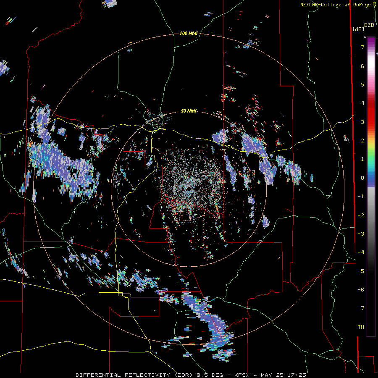Screen dimensions: 378x378
Task: Click the "TH" threshold label on the scale
Action: pyautogui.click(x=361, y=327)
